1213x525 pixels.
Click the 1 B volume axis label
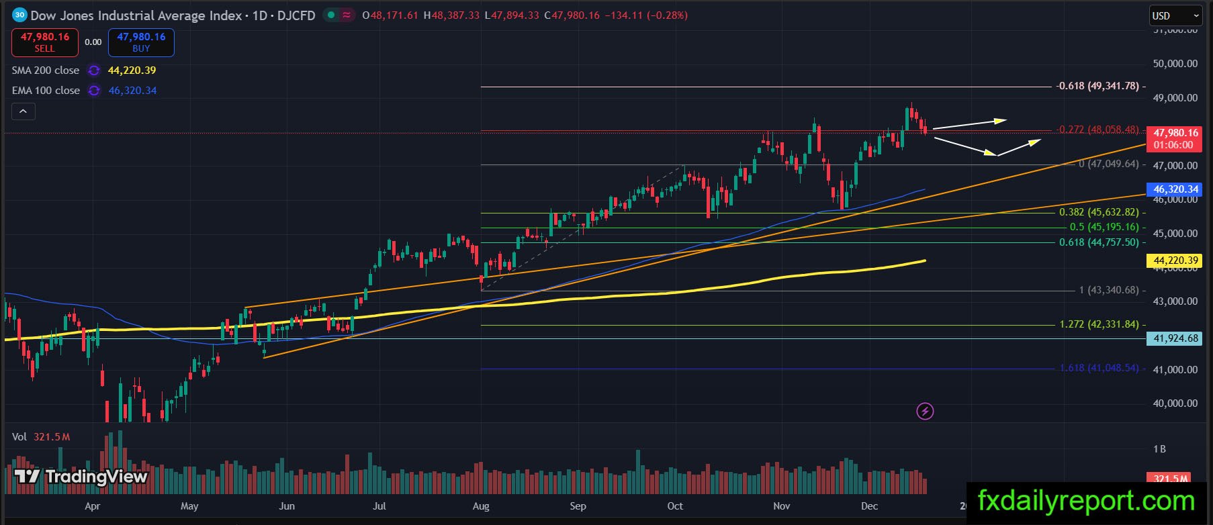[1159, 449]
